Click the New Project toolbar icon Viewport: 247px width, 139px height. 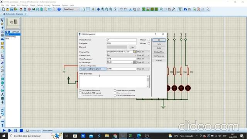pos(3,9)
